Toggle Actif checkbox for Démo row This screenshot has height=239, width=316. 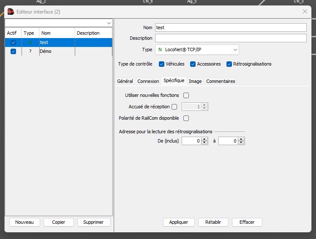(13, 51)
